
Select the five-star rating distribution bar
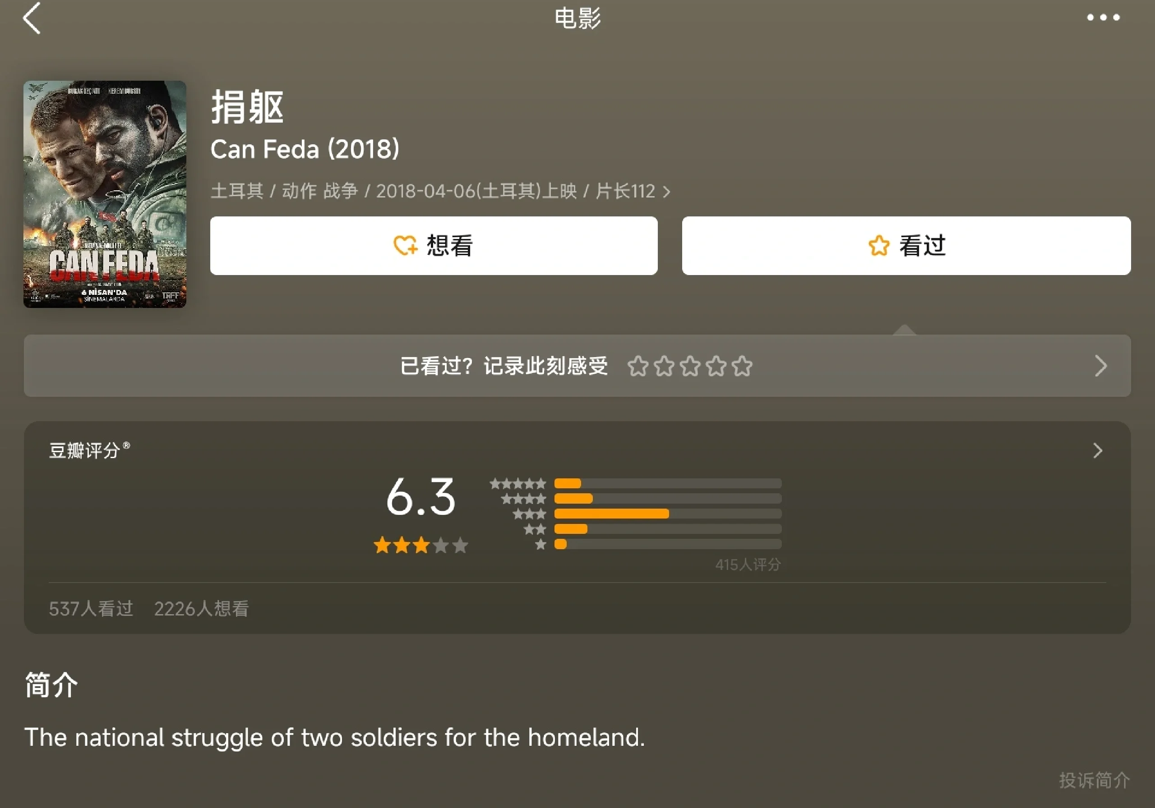(668, 484)
